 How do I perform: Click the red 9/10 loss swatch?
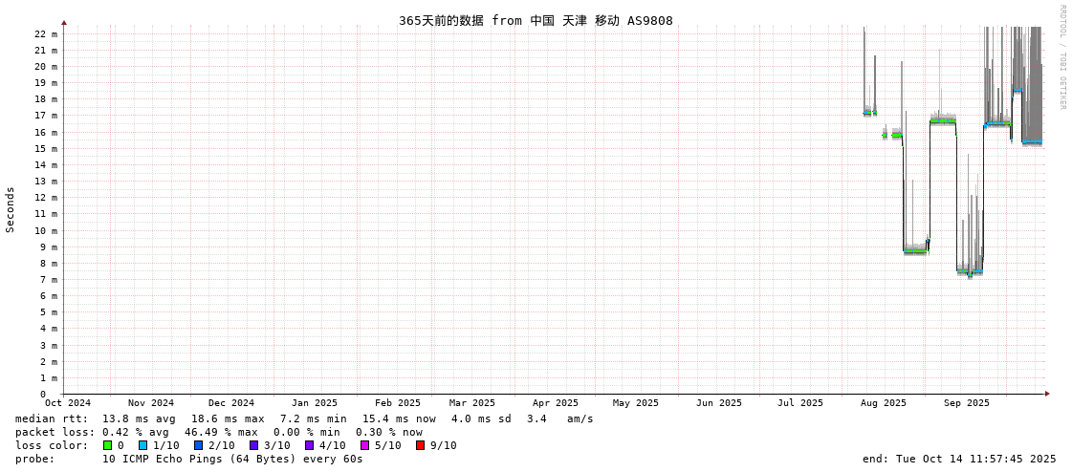click(x=420, y=445)
